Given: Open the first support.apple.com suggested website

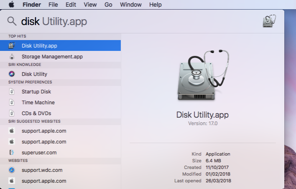Looking at the screenshot, I should coord(44,131).
